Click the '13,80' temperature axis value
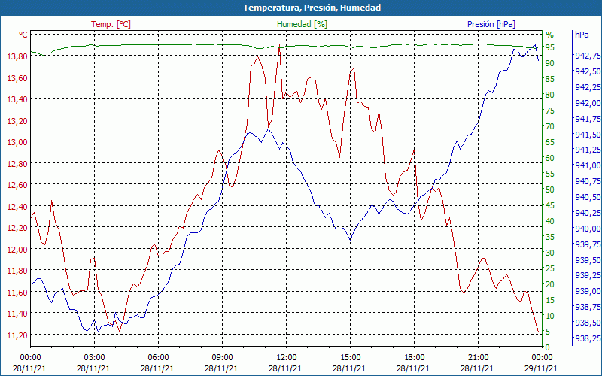 click(17, 56)
